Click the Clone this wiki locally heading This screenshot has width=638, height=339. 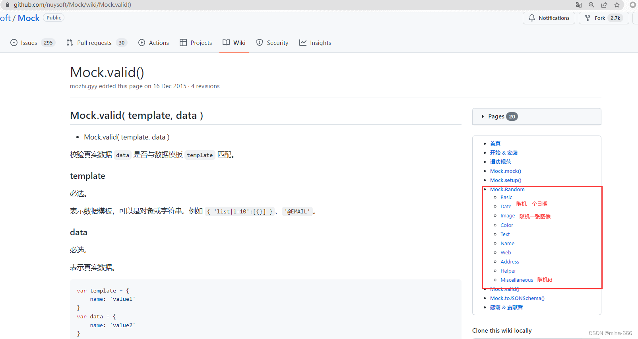click(x=502, y=331)
